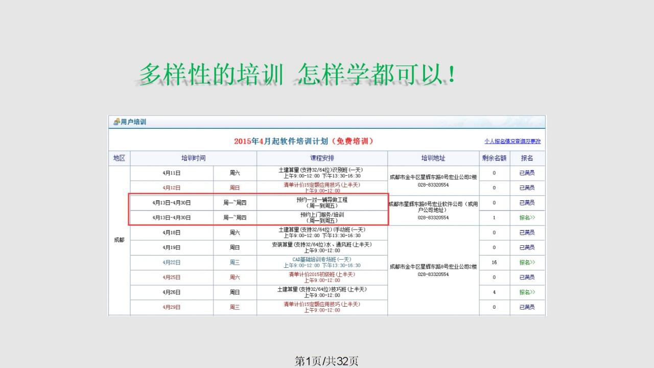
Task: Click the 成都 region cell
Action: (x=120, y=240)
